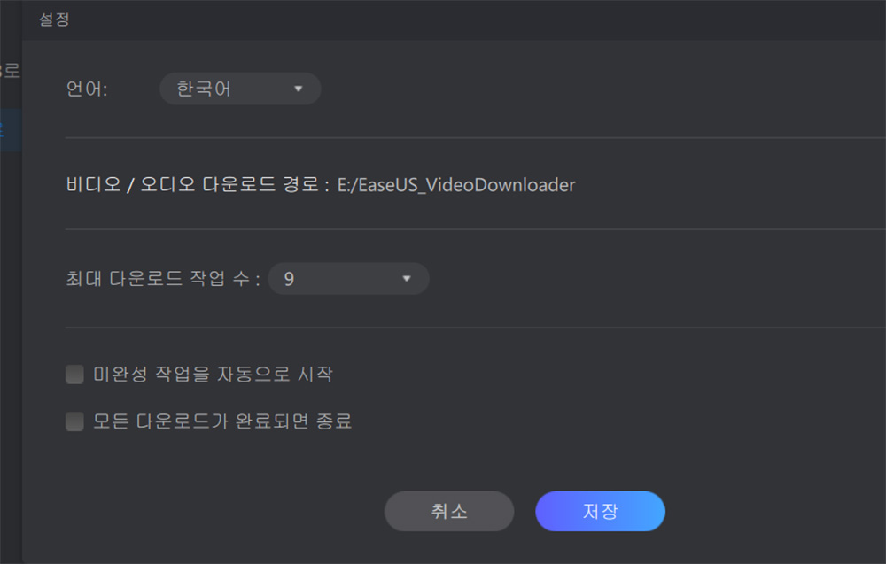
Task: Enable 미완성 작업을 자동으로 시작 checkbox
Action: tap(74, 374)
